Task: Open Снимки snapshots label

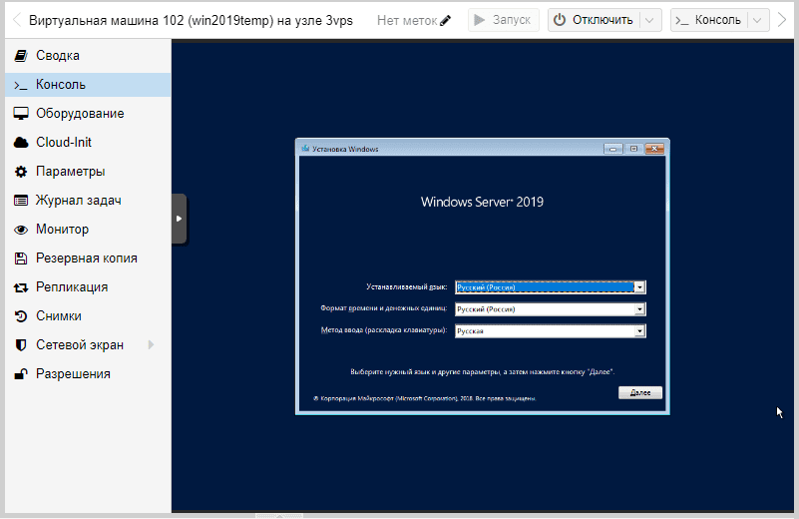Action: pyautogui.click(x=59, y=316)
